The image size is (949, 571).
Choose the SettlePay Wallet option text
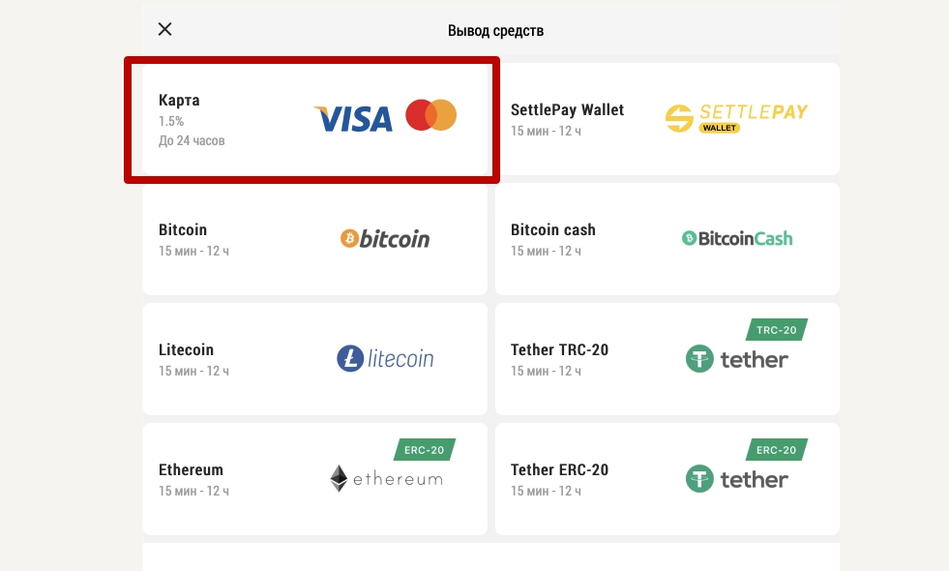[567, 110]
